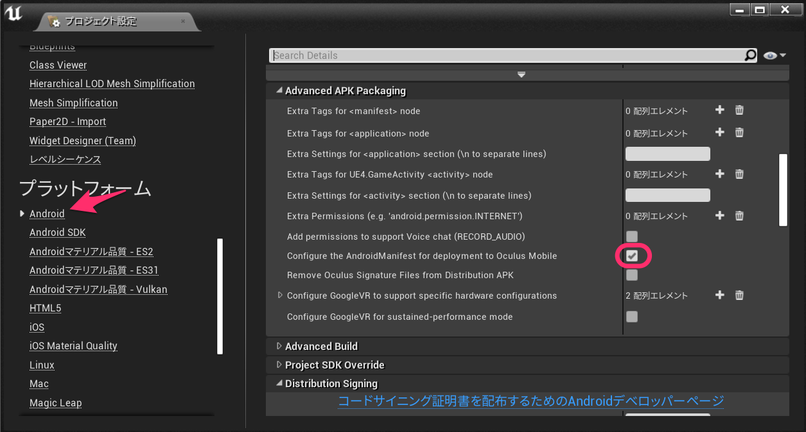Enable Remove Oculus Signature Files checkbox
This screenshot has width=806, height=432.
632,275
